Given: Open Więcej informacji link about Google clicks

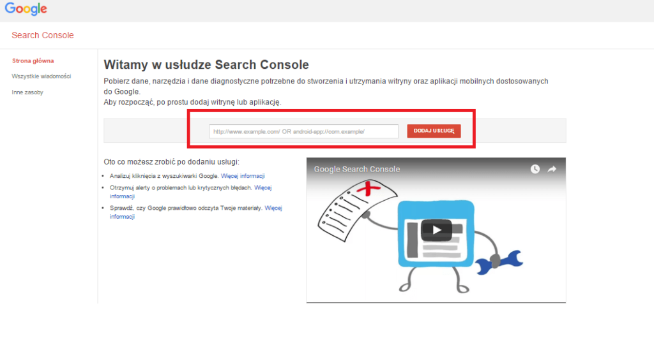Looking at the screenshot, I should [243, 176].
